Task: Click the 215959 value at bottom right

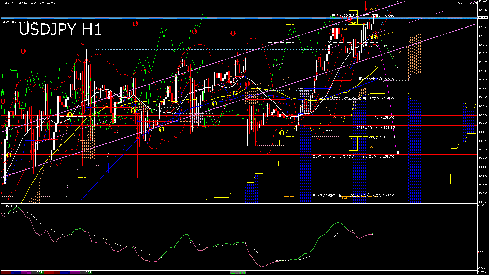Action: tap(482, 272)
